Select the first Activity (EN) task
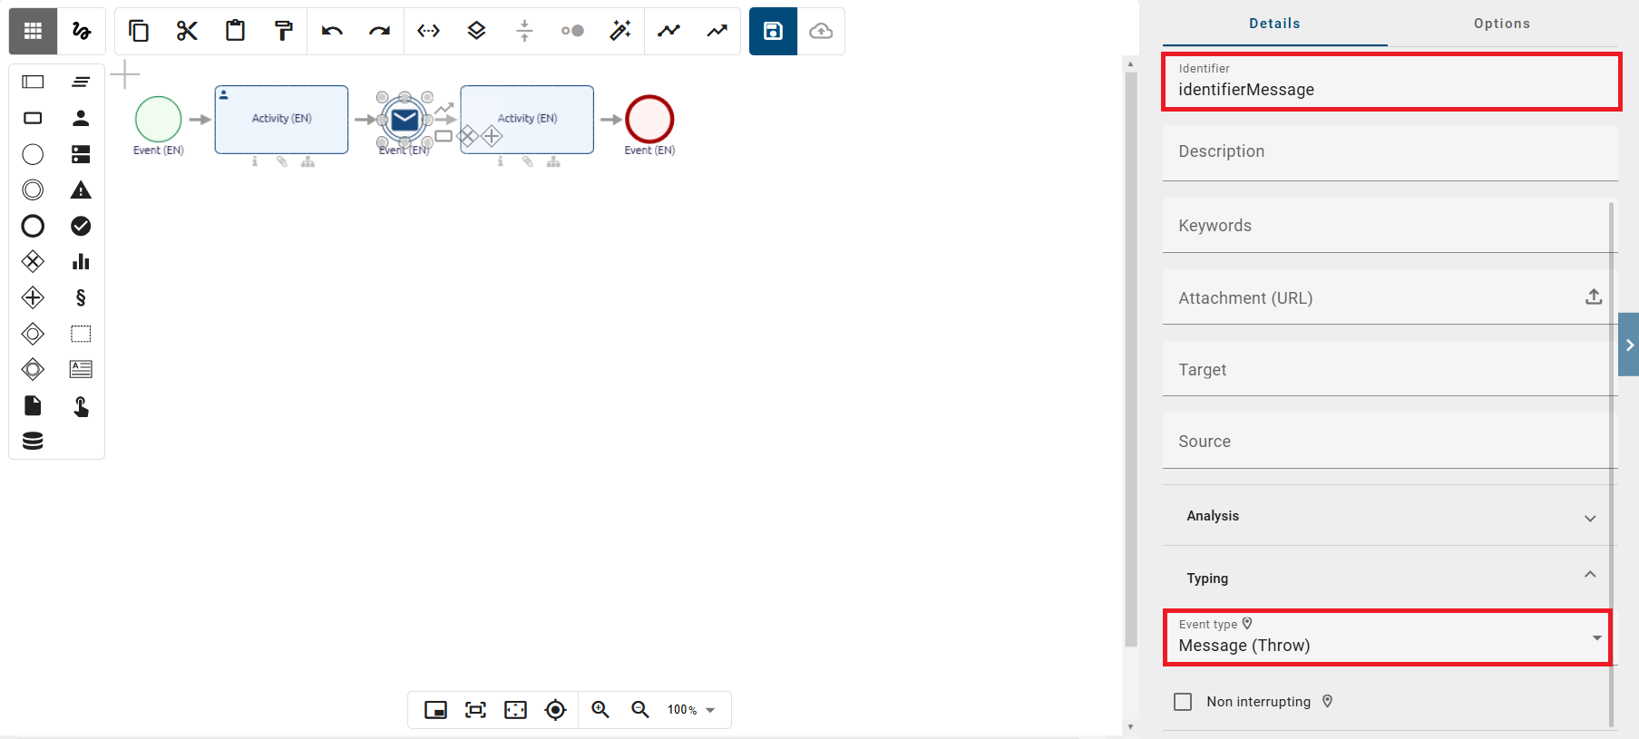The image size is (1639, 739). 281,120
